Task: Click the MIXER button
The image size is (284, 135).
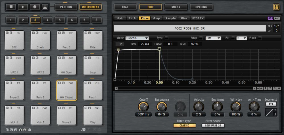Action: (176, 7)
